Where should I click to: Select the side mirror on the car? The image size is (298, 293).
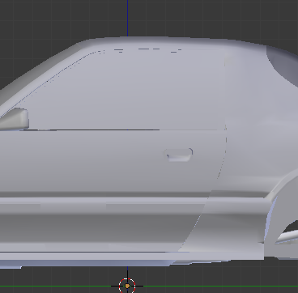(x=15, y=119)
